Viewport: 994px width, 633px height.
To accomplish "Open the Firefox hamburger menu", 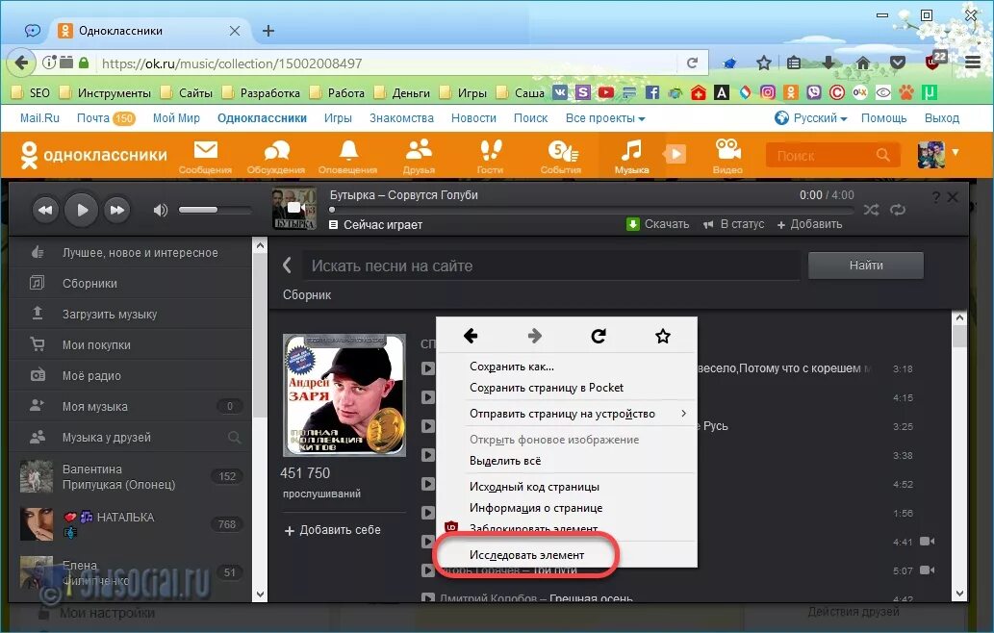I will [973, 63].
